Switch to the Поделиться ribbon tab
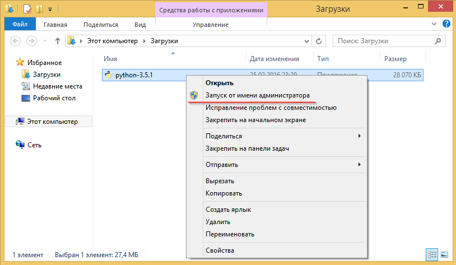The width and height of the screenshot is (456, 265). coord(101,25)
